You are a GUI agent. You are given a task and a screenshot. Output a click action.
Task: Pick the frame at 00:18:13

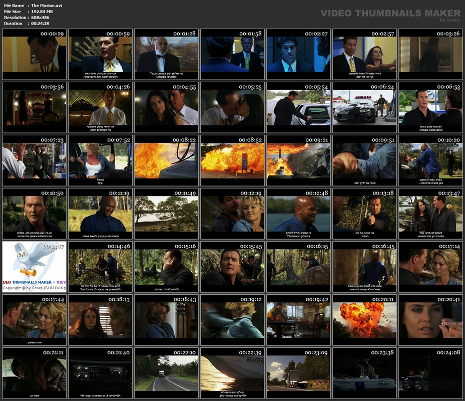click(x=101, y=320)
